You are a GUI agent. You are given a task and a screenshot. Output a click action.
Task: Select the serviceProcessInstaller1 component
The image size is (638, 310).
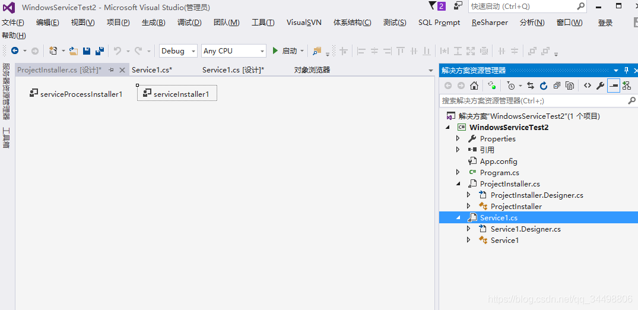(x=76, y=94)
